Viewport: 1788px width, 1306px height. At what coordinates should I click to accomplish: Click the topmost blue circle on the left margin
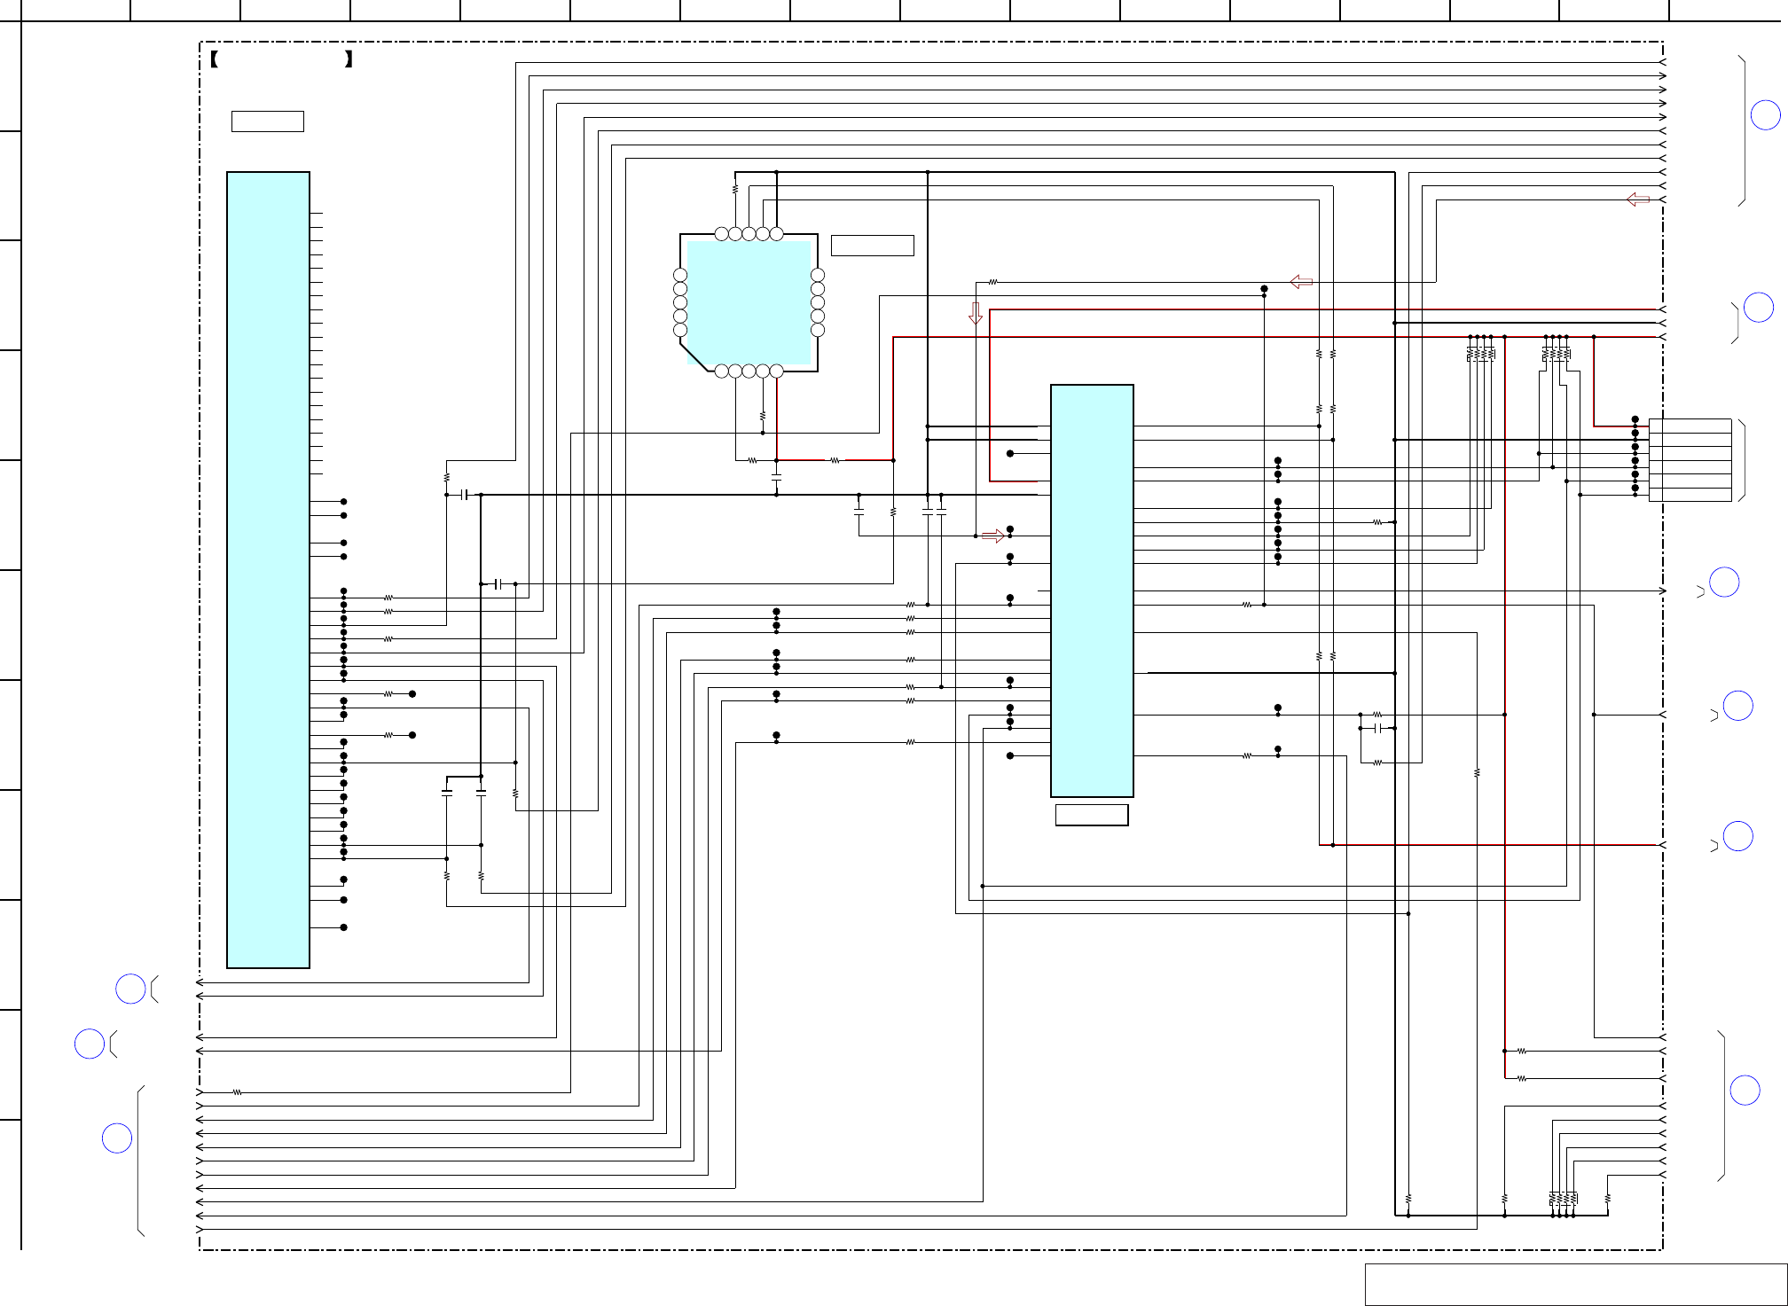[x=130, y=989]
